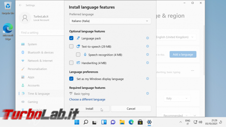Launch Microsoft Edge from taskbar
226x127 pixels.
131,122
